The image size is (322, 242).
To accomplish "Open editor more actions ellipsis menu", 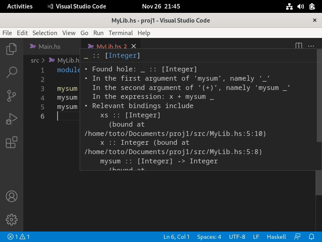I will 311,46.
